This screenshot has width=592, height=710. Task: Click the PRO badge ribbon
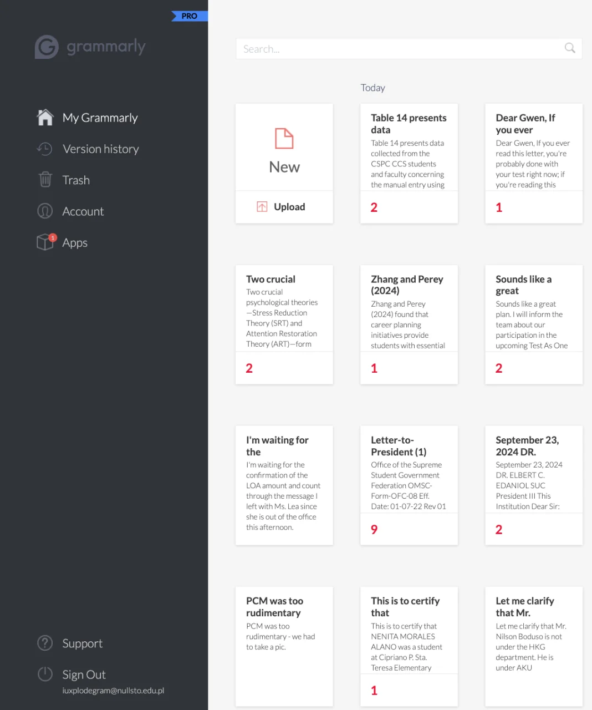click(x=190, y=16)
